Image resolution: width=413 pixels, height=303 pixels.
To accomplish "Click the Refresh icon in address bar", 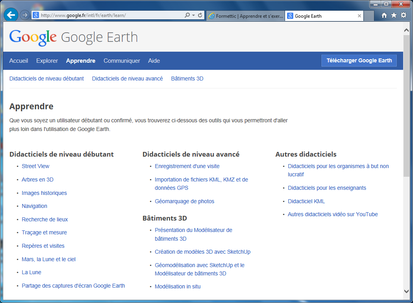I will coord(200,15).
